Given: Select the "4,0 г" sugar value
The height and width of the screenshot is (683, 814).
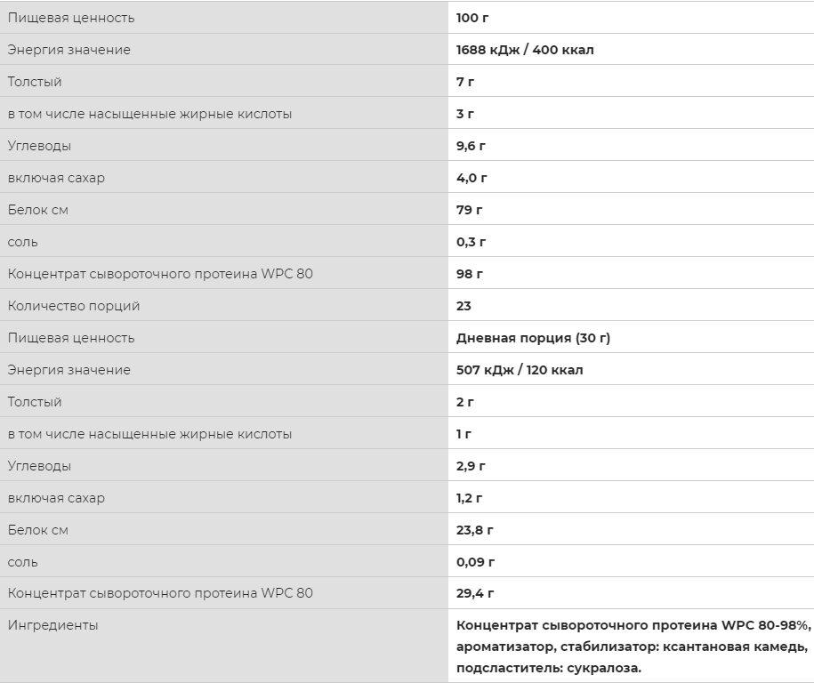Looking at the screenshot, I should [x=471, y=178].
